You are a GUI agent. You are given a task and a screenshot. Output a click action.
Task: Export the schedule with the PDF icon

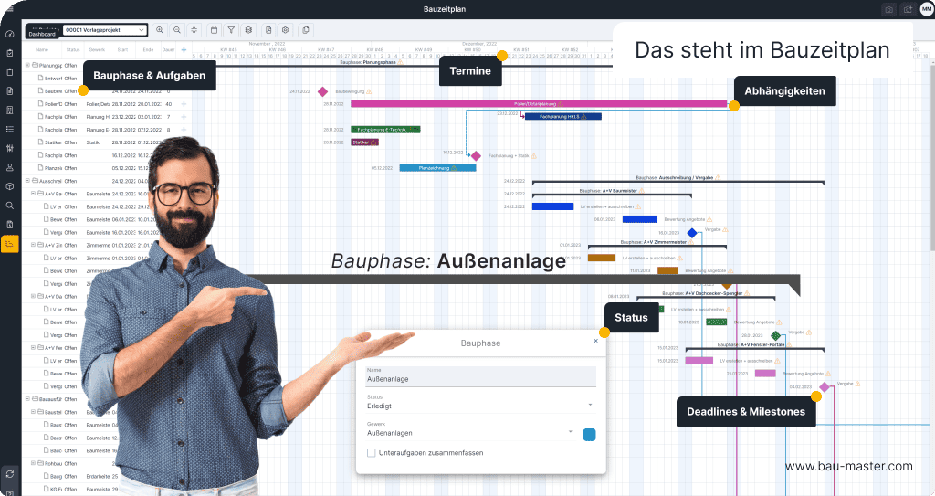click(x=268, y=30)
